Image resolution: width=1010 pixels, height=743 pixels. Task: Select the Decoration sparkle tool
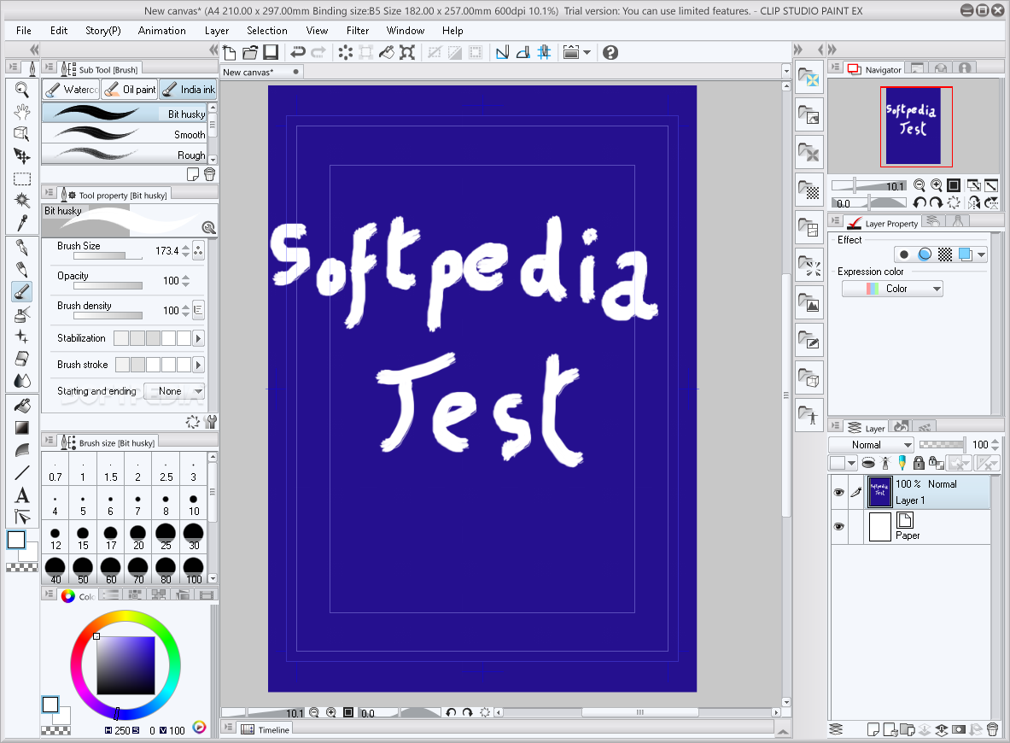pos(22,336)
